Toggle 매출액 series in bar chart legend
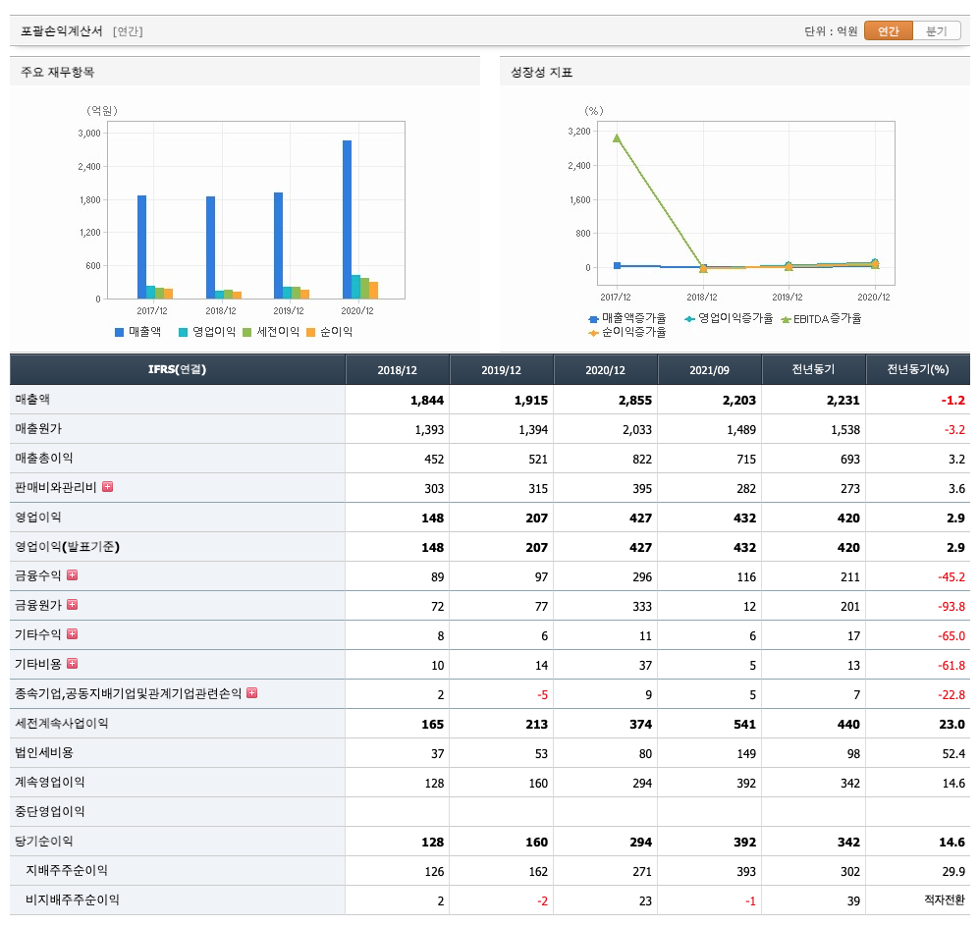979x927 pixels. click(x=138, y=332)
